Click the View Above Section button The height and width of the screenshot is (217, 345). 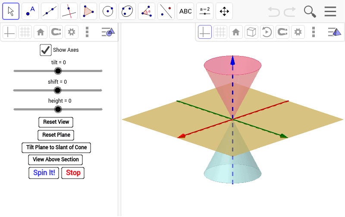click(x=56, y=160)
